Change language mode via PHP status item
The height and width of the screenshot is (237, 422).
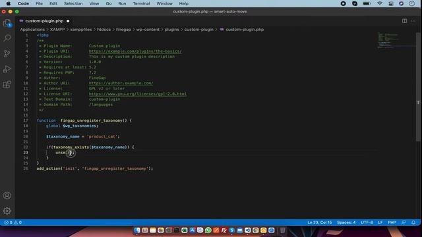(x=392, y=223)
